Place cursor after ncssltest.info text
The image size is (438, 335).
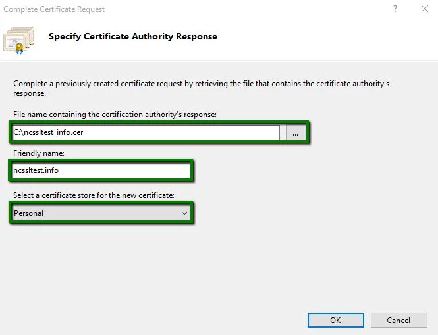[x=60, y=171]
